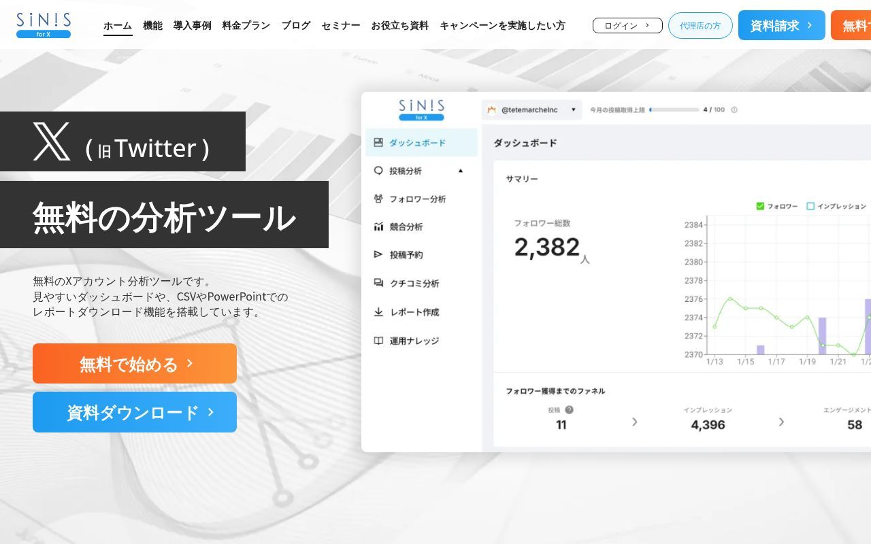The image size is (871, 544).
Task: Open the 機能 menu item
Action: pos(152,26)
